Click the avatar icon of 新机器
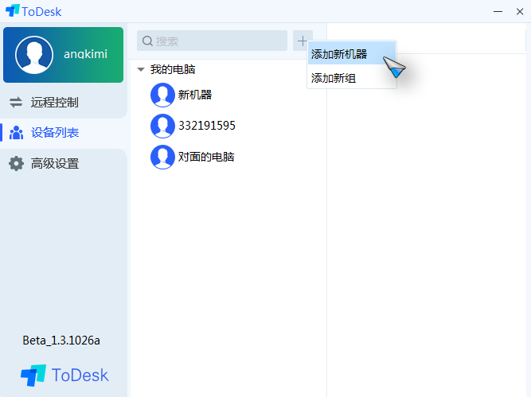This screenshot has width=531, height=397. point(162,95)
